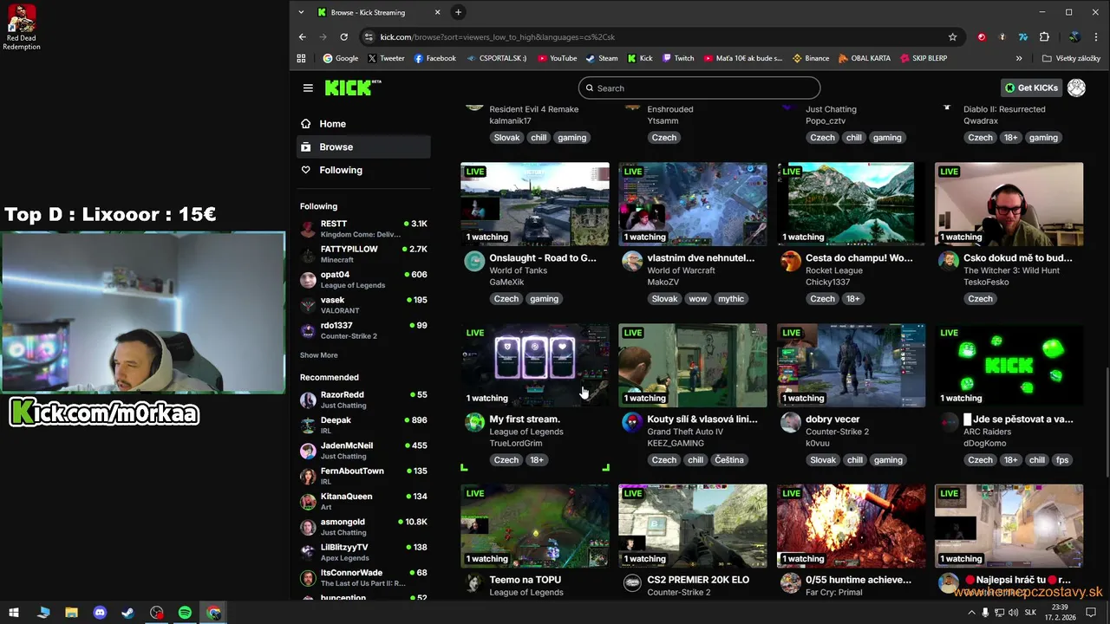Open the Steam bookmark
Viewport: 1110px width, 624px height.
(601, 58)
